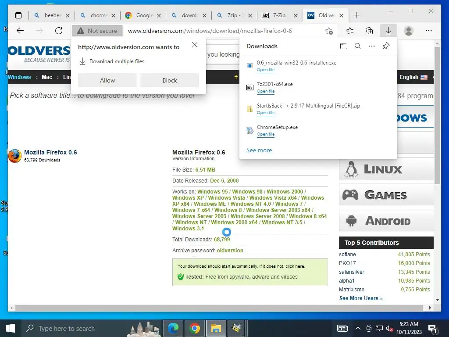Open the Favorites list icon
The width and height of the screenshot is (449, 337).
coord(349,31)
